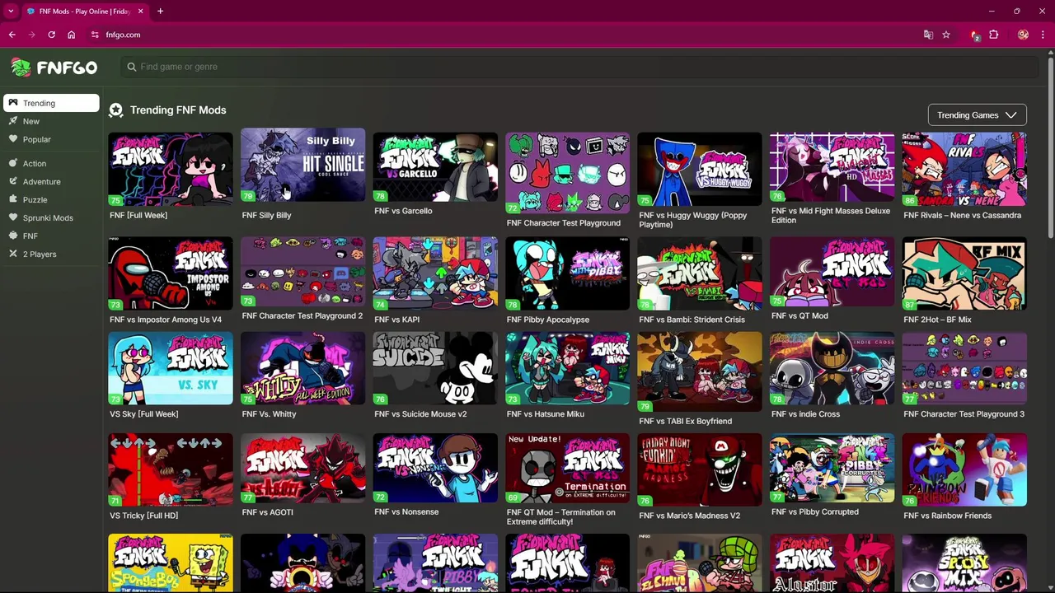Open FNF vs Indie Cross thumbnail
The image size is (1055, 593).
point(832,368)
